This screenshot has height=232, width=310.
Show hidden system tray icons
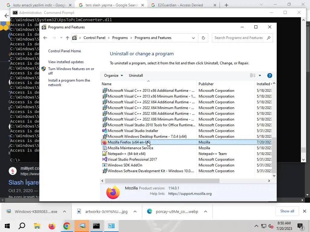pyautogui.click(x=256, y=226)
